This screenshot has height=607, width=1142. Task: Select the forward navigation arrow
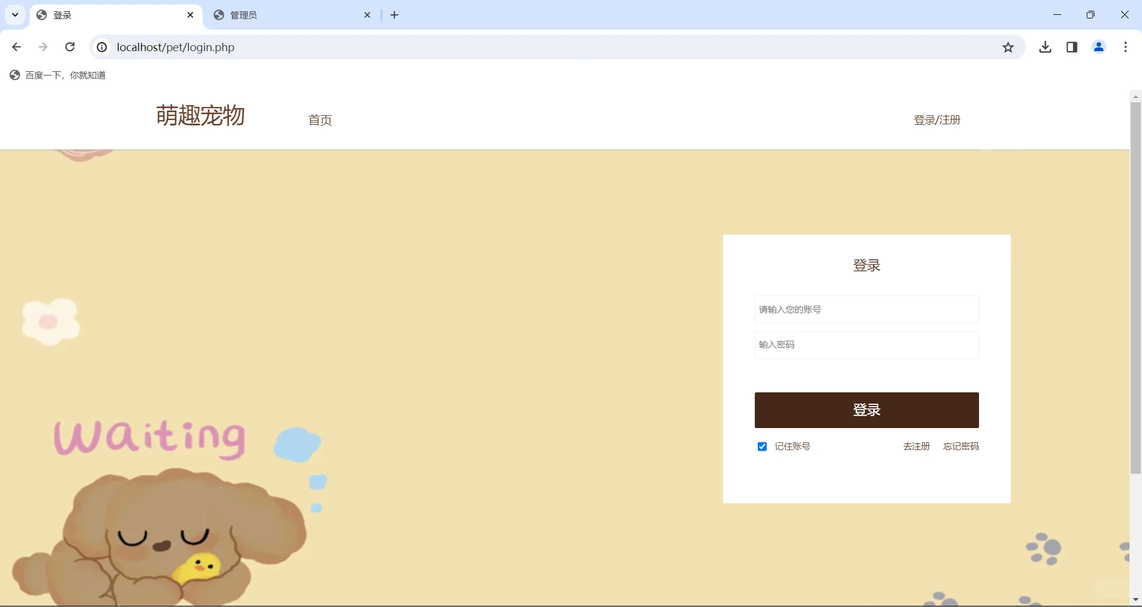(43, 47)
